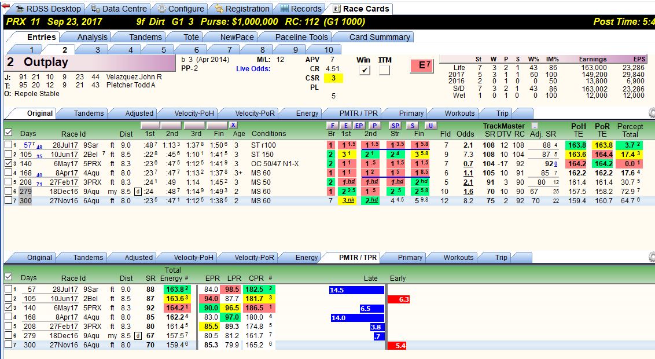The image size is (655, 359).
Task: Toggle the Win checkbox
Action: (365, 70)
